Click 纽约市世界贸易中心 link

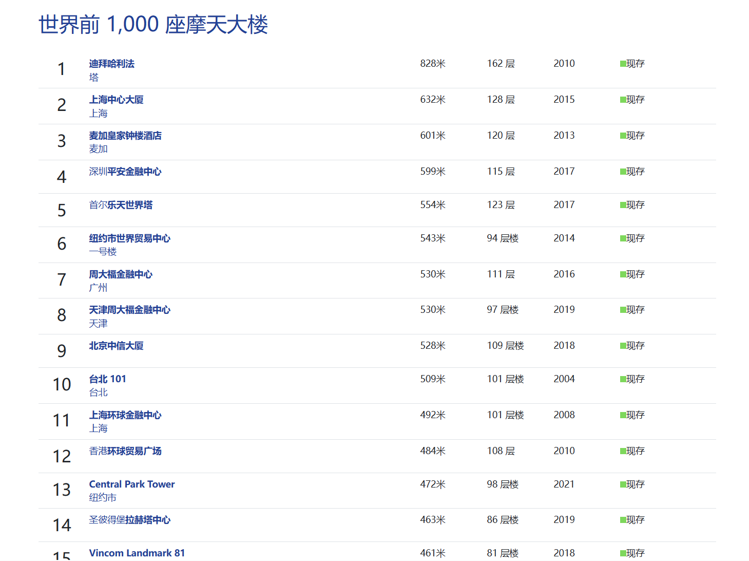(x=129, y=238)
